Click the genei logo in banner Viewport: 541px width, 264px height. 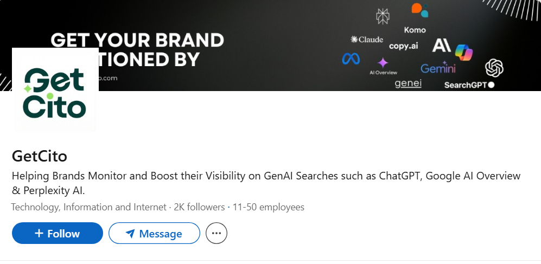(x=408, y=83)
